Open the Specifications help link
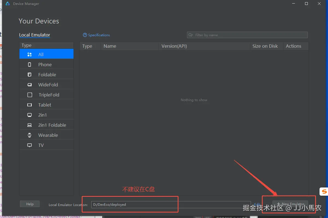The image size is (328, 218). pos(96,35)
